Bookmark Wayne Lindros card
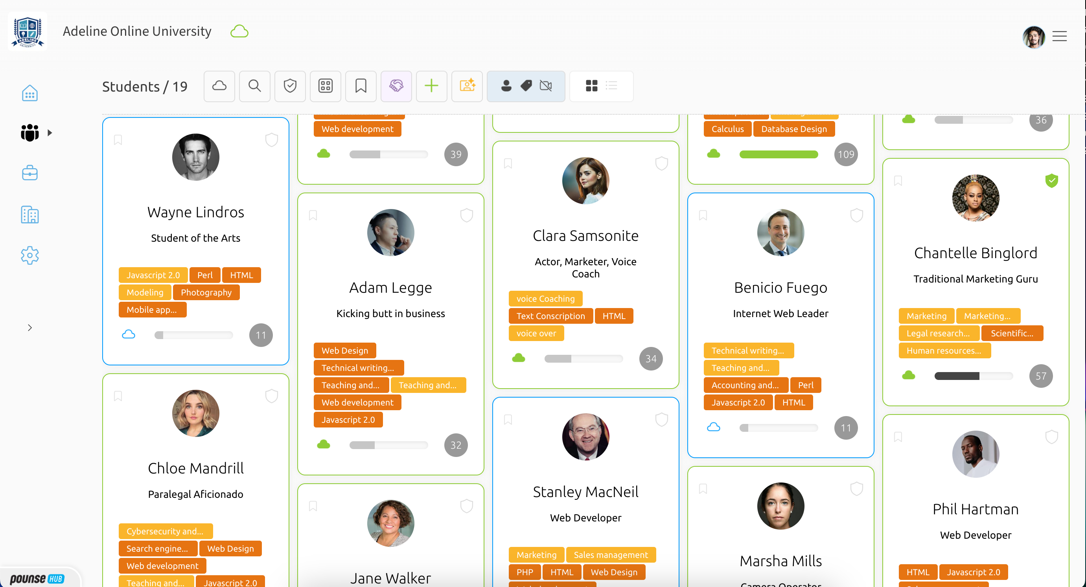The width and height of the screenshot is (1086, 587). 118,139
